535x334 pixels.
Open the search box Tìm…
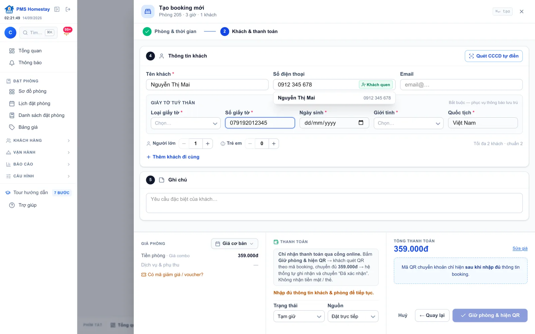coord(38,32)
